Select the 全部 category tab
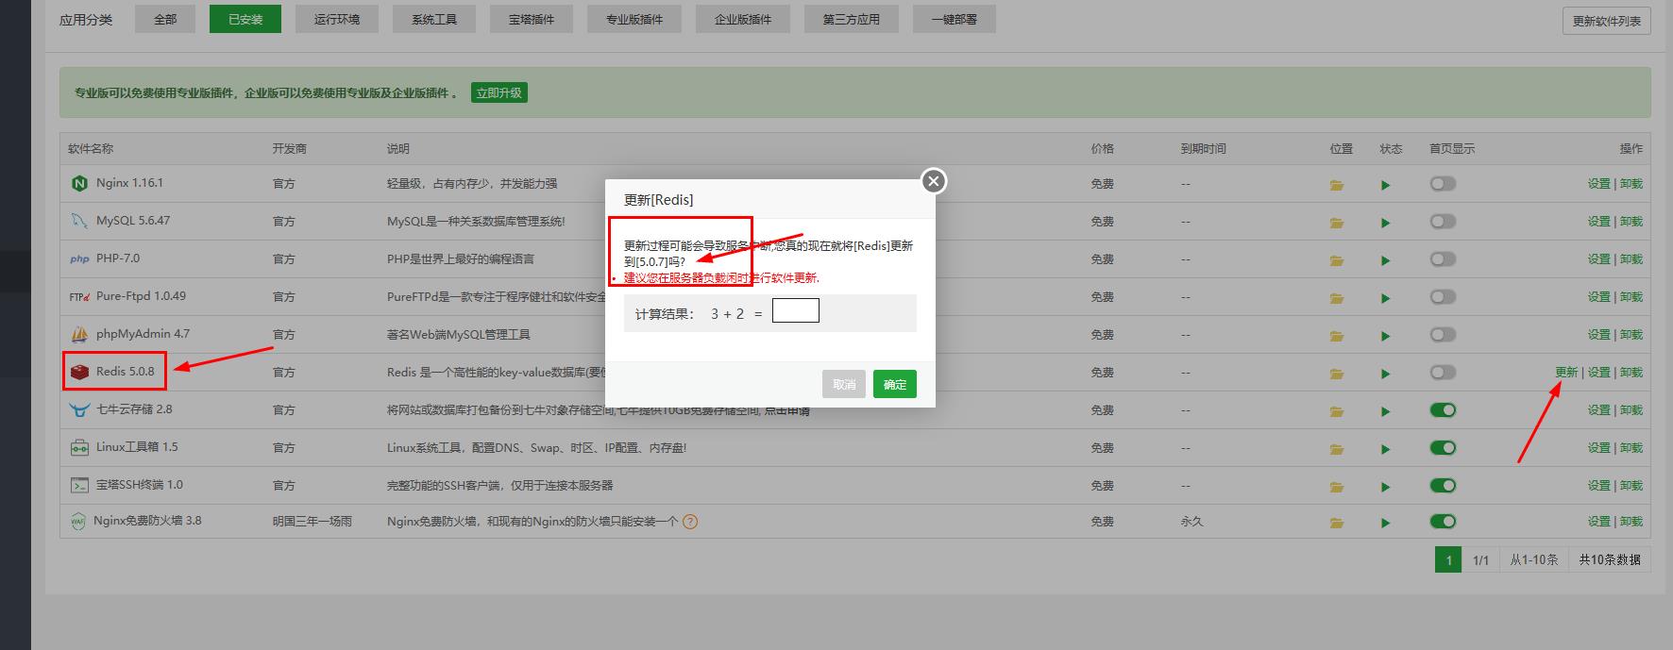 click(165, 19)
